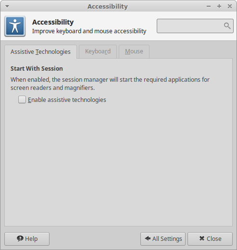Click the Close button at bottom
The image size is (237, 250).
tap(210, 239)
